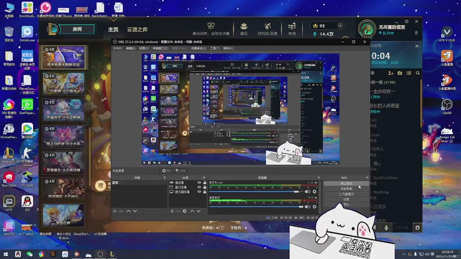The width and height of the screenshot is (461, 259).
Task: Open the 藏品 collection icon in League client
Action: tap(244, 26)
